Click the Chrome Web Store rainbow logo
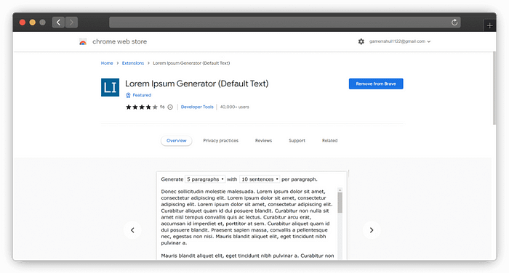Screen dimensions: 509x273 tap(83, 41)
